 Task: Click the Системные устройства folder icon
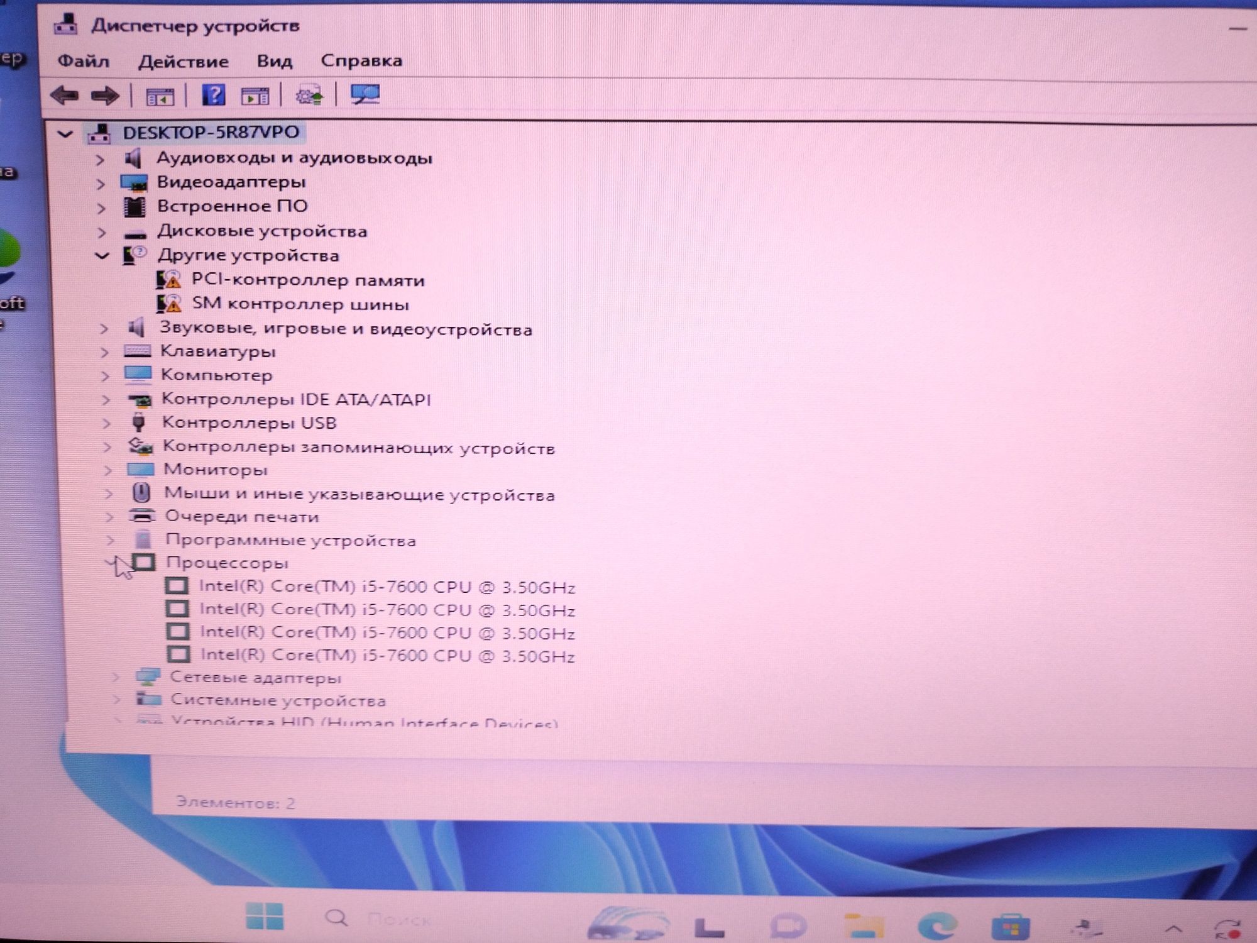coord(149,699)
